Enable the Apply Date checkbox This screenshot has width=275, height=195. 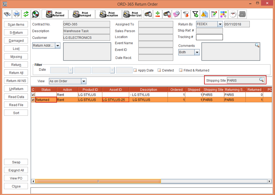tap(135, 70)
